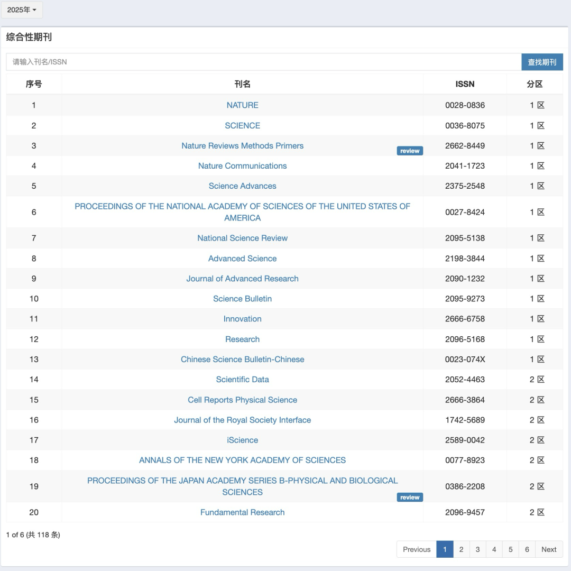Viewport: 571px width, 571px height.
Task: Open the Innovation journal link
Action: pos(242,319)
